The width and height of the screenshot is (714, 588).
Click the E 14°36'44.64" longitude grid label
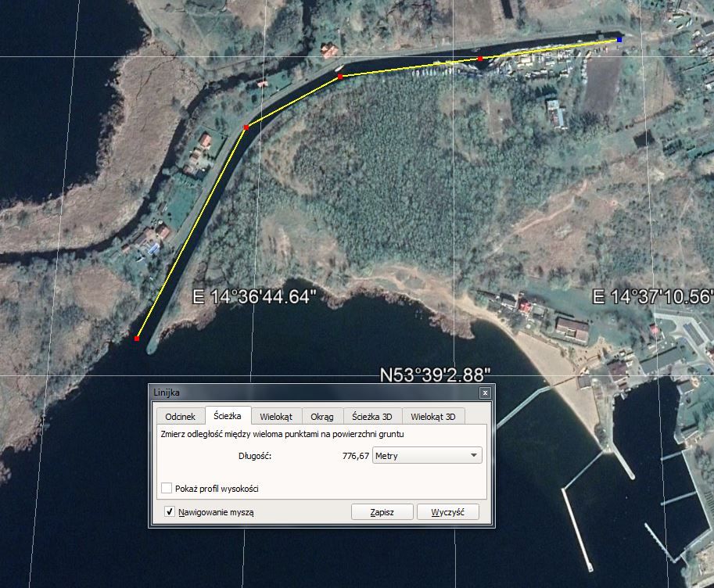[x=255, y=297]
